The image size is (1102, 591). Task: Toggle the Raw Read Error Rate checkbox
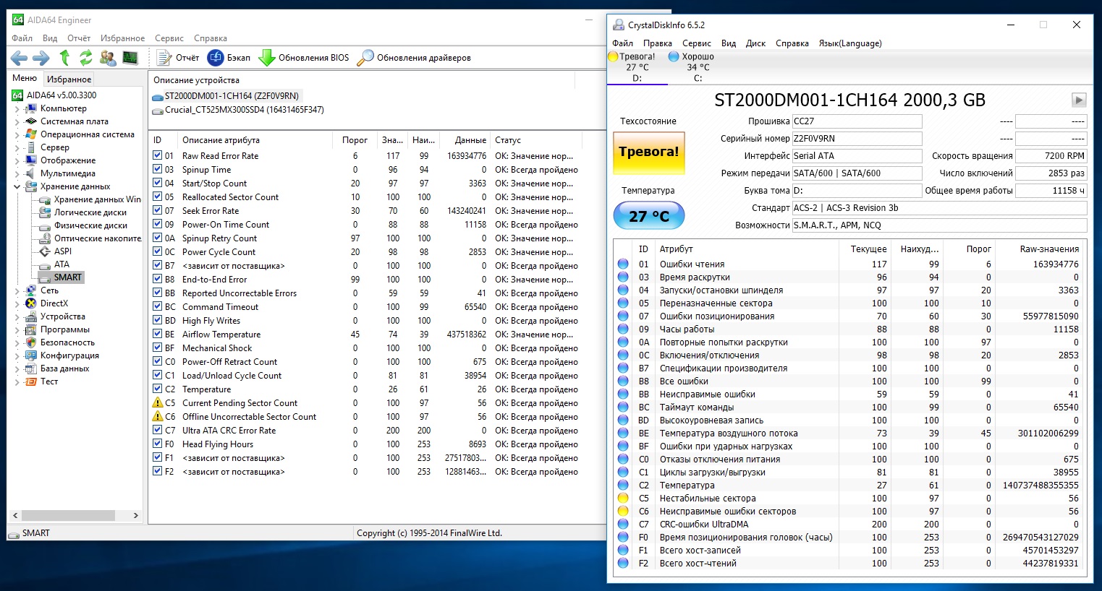tap(158, 156)
